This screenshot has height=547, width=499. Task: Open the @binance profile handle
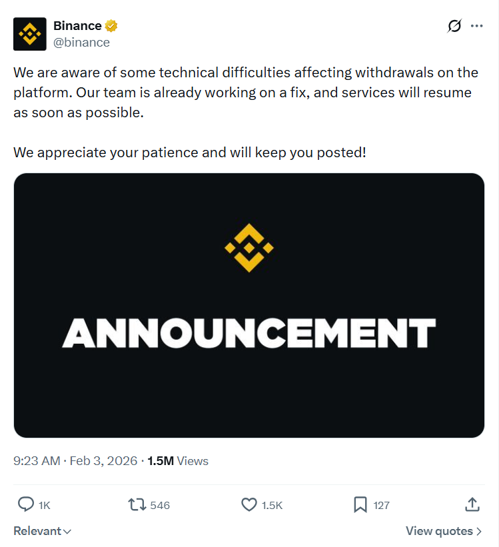pos(82,42)
